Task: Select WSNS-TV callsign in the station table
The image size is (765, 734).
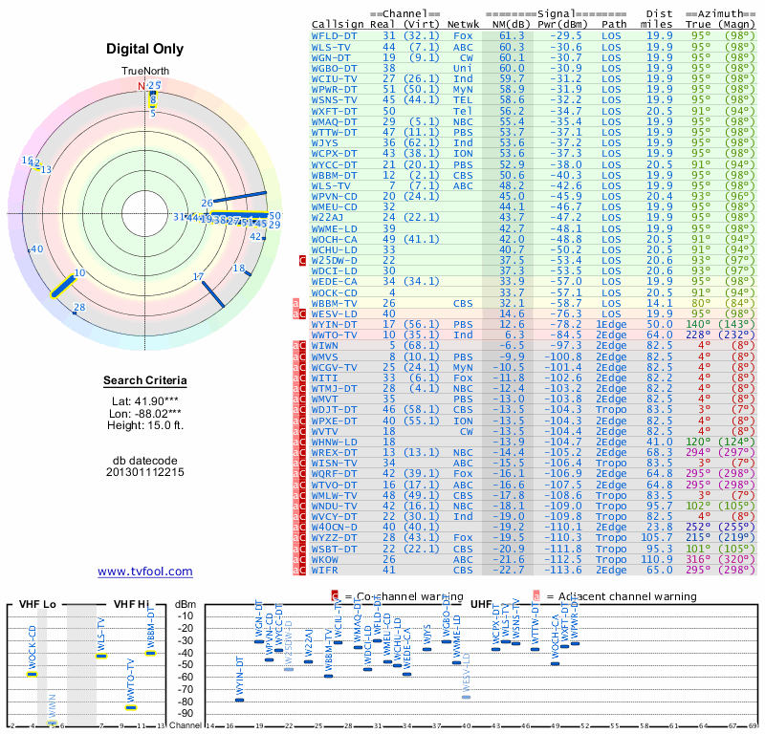Action: [x=334, y=100]
